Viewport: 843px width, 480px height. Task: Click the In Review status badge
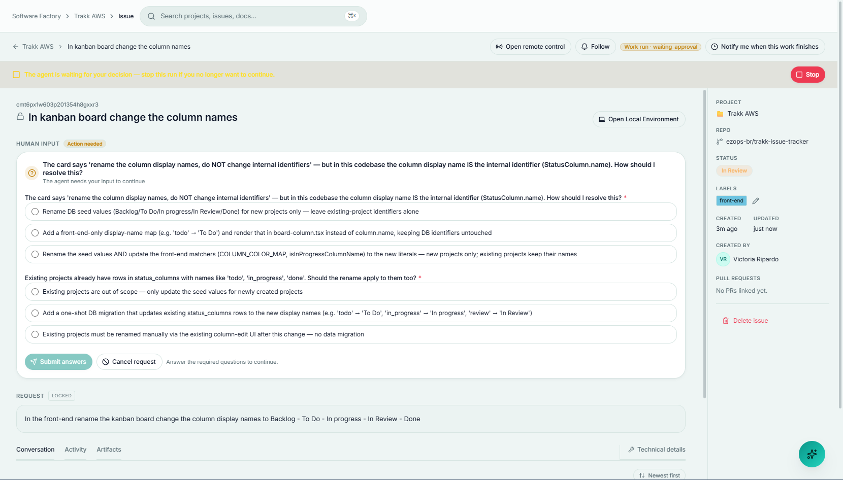point(734,171)
